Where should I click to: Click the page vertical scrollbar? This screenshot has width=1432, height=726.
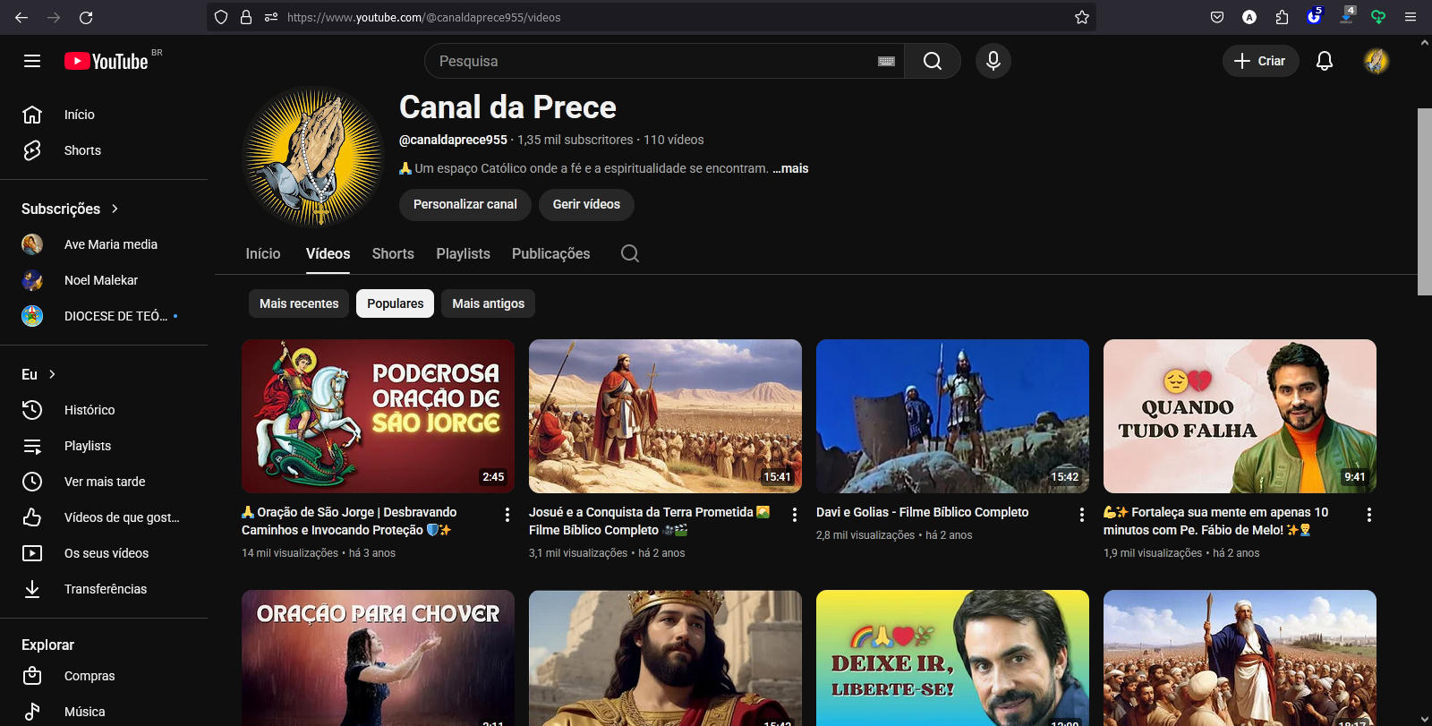(x=1424, y=201)
